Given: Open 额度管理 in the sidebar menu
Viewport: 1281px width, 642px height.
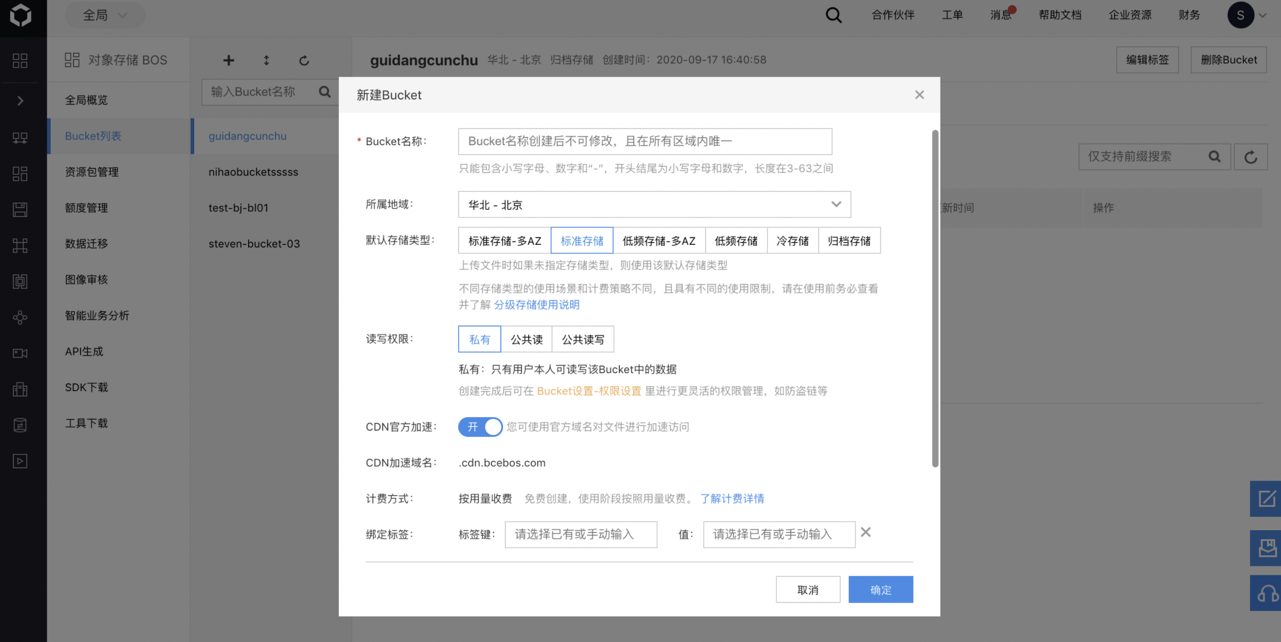Looking at the screenshot, I should pos(86,208).
